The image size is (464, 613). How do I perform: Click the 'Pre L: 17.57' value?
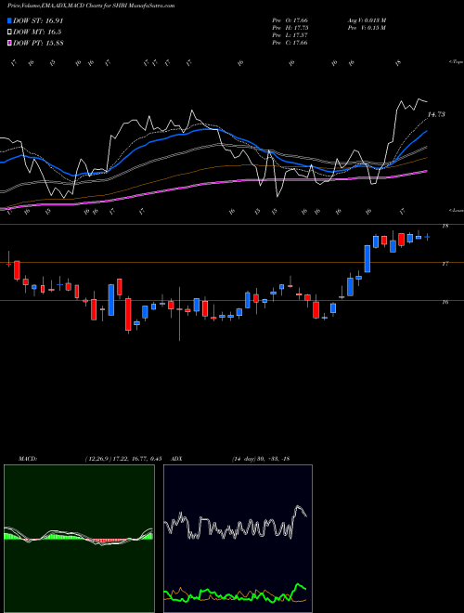[x=290, y=35]
